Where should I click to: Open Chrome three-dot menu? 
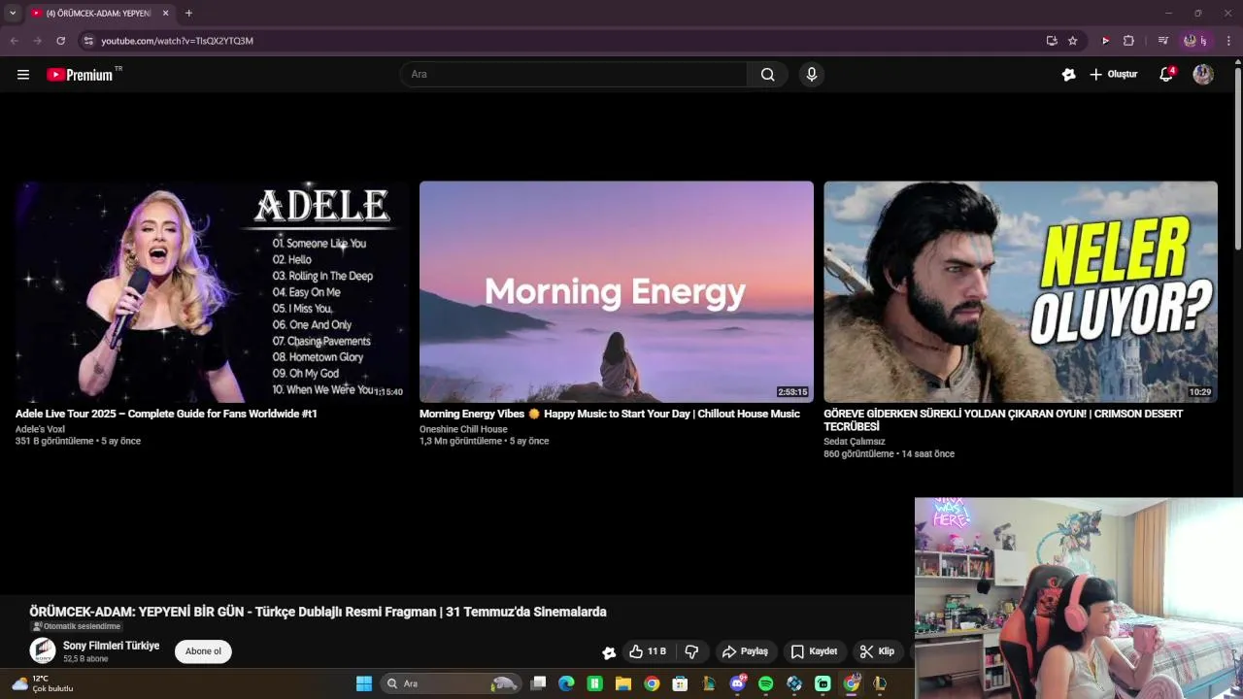point(1228,41)
